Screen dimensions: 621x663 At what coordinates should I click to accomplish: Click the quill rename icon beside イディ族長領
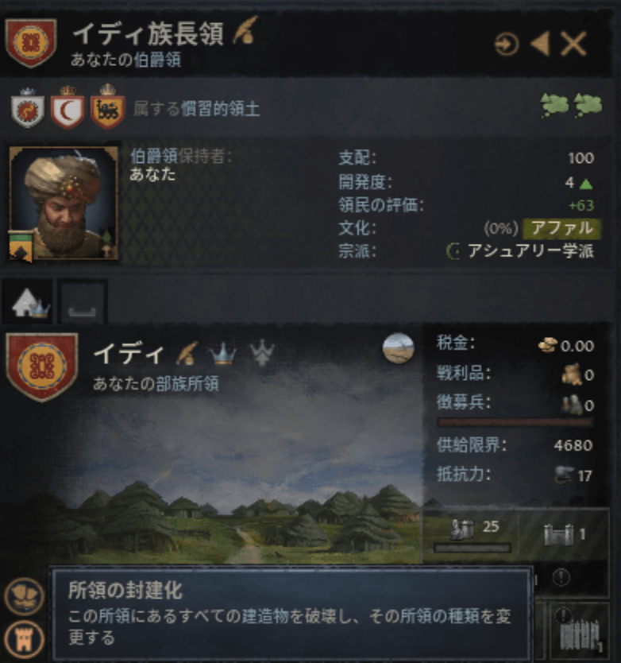coord(246,29)
